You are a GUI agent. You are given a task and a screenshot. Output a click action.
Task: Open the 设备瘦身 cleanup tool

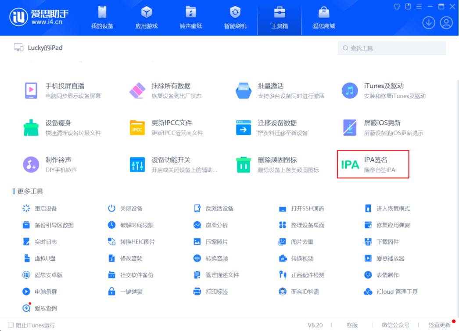(x=62, y=128)
